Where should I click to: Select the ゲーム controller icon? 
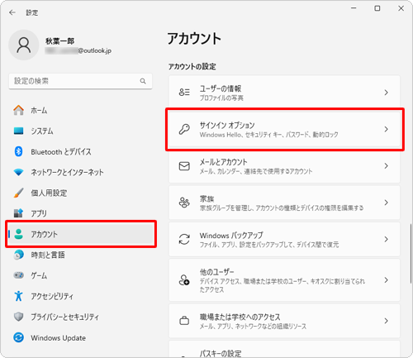click(18, 275)
